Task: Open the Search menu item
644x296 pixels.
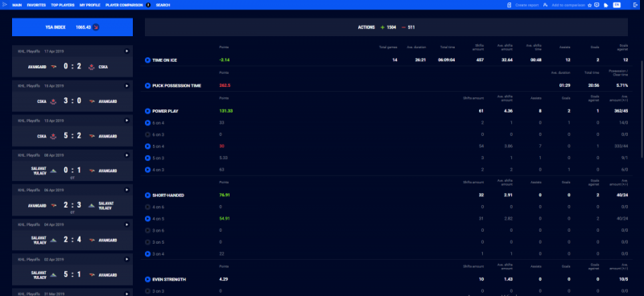Action: coord(163,5)
